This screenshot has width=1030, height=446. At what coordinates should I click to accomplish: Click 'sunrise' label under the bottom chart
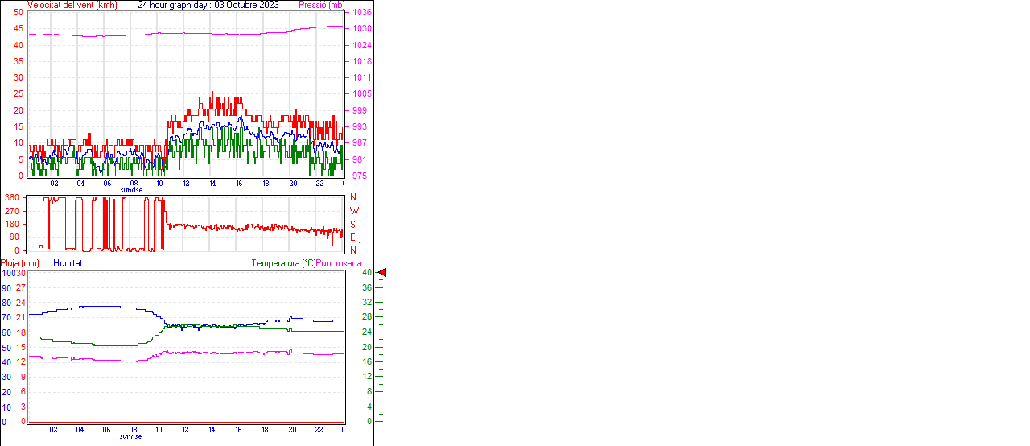[x=131, y=436]
